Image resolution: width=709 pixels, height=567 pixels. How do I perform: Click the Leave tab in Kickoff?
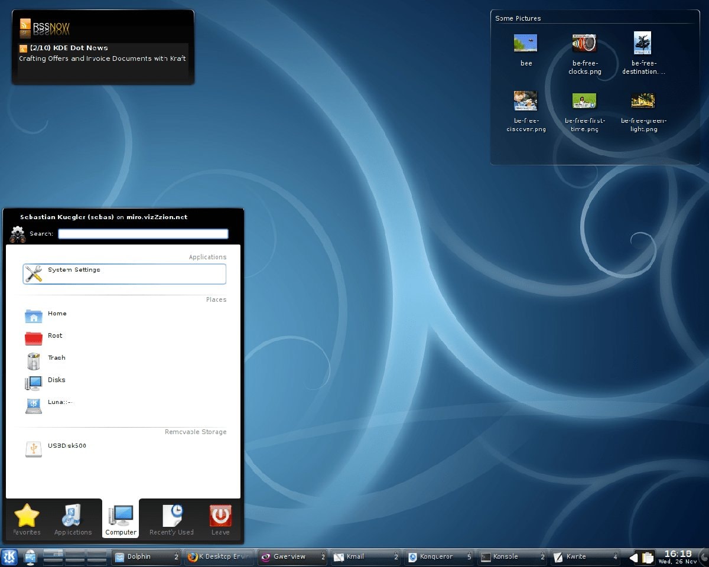point(219,519)
